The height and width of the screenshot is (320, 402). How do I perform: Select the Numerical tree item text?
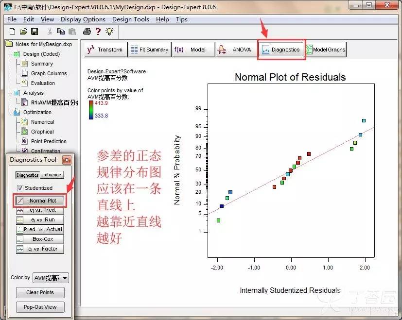(43, 122)
